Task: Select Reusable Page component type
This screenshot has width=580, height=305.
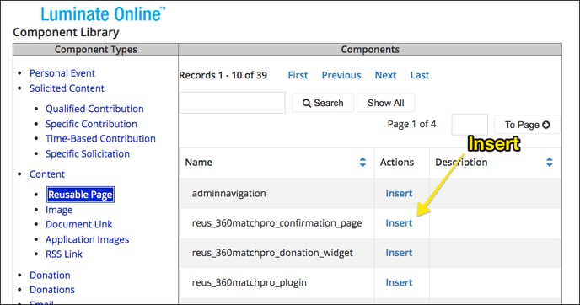Action: [80, 195]
